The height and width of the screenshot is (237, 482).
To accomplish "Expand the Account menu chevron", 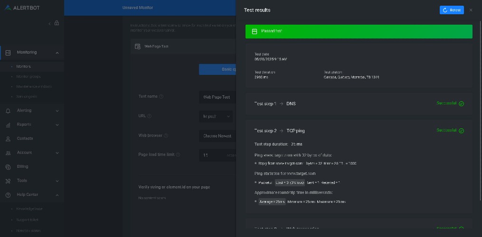I will tap(57, 153).
